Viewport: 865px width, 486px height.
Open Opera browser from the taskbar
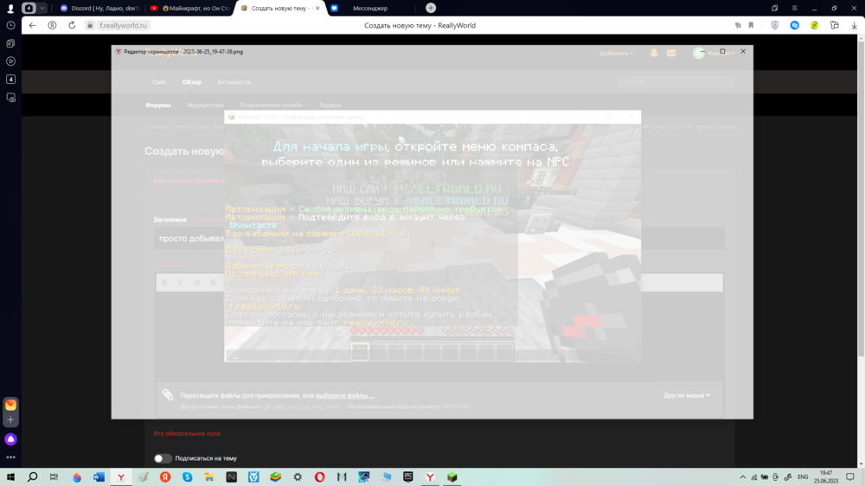point(319,477)
